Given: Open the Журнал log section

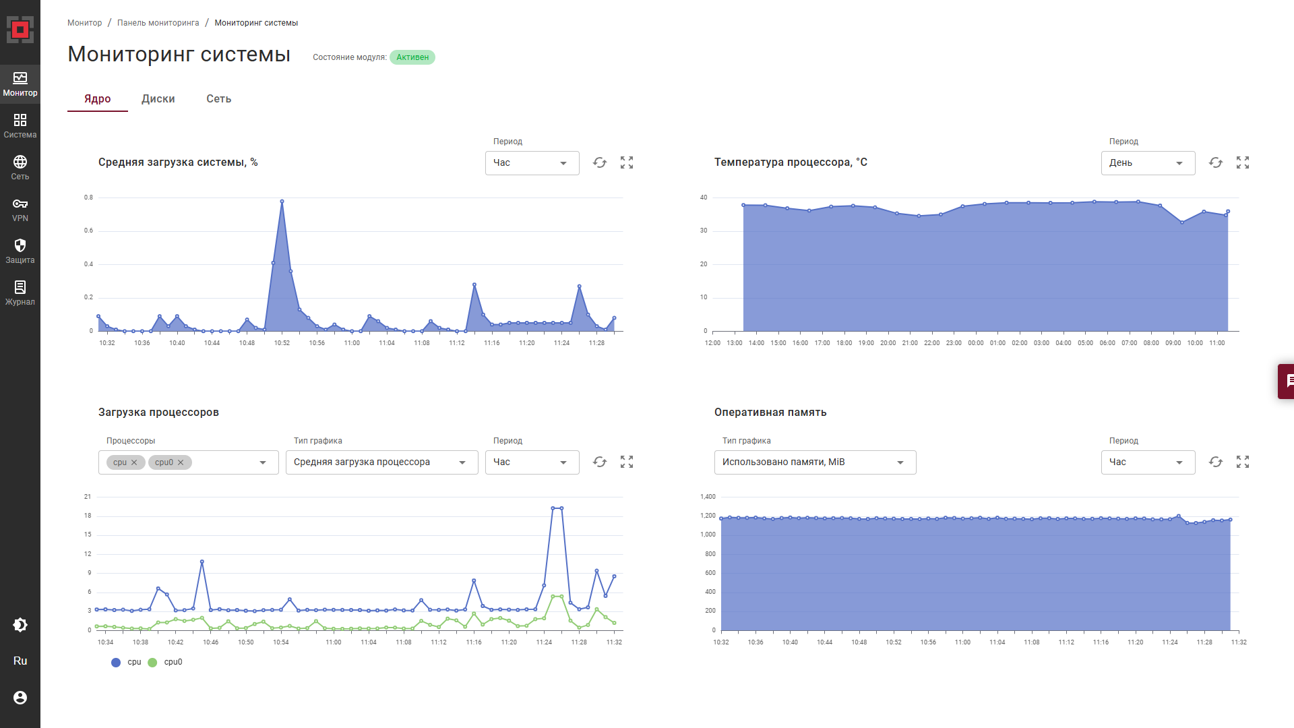Looking at the screenshot, I should [20, 293].
